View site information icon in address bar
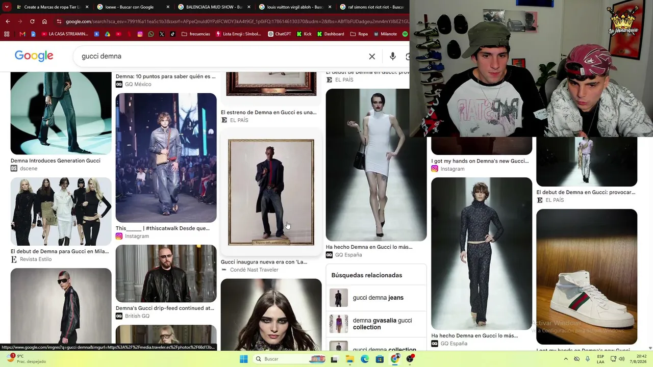The height and width of the screenshot is (367, 653). pyautogui.click(x=59, y=21)
